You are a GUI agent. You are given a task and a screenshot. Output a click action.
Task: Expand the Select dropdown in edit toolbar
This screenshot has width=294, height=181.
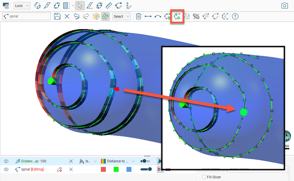(121, 17)
